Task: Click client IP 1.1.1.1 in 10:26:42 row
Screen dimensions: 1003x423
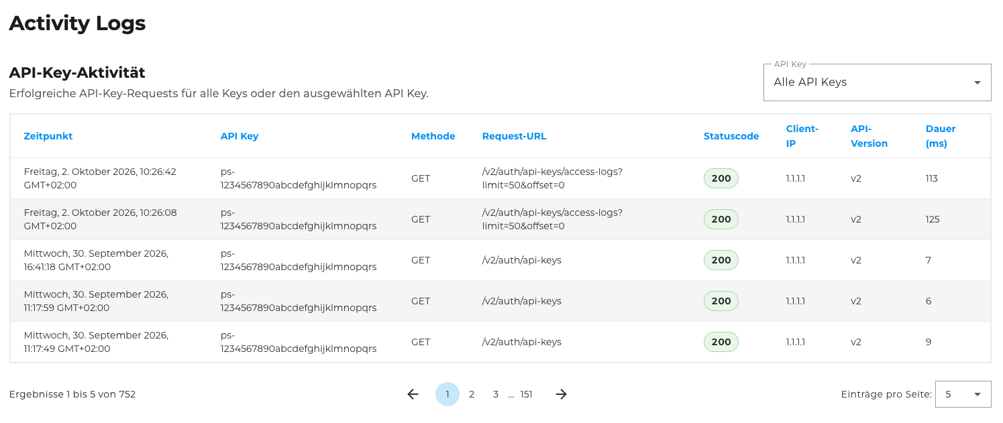Action: [x=796, y=178]
